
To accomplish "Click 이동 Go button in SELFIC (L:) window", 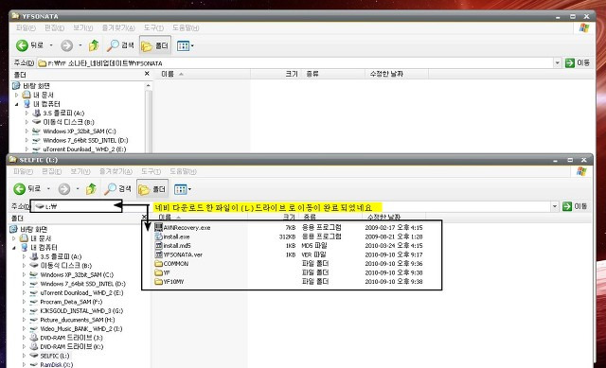I will coord(575,206).
